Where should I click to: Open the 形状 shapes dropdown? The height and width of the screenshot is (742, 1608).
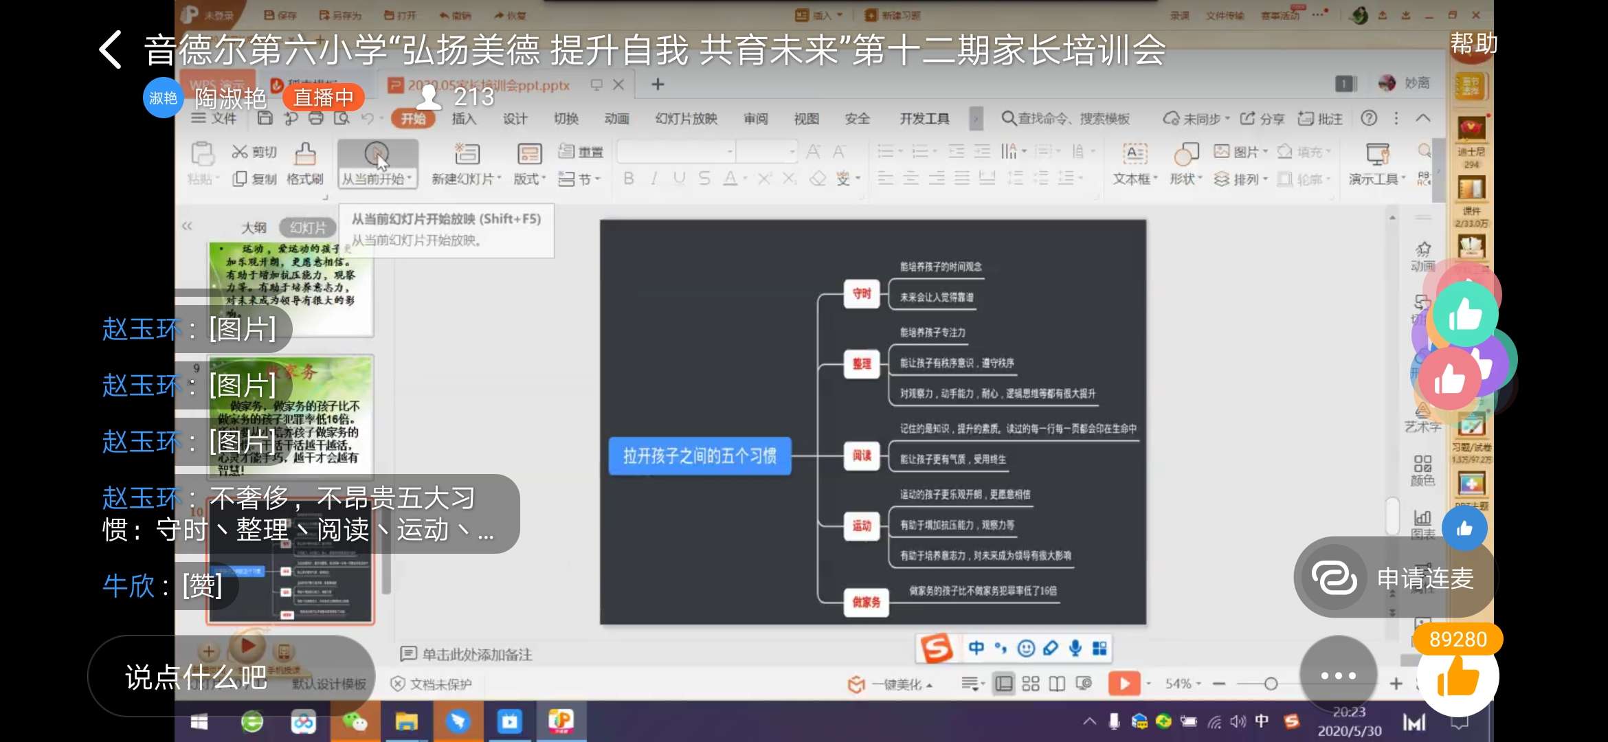tap(1186, 179)
